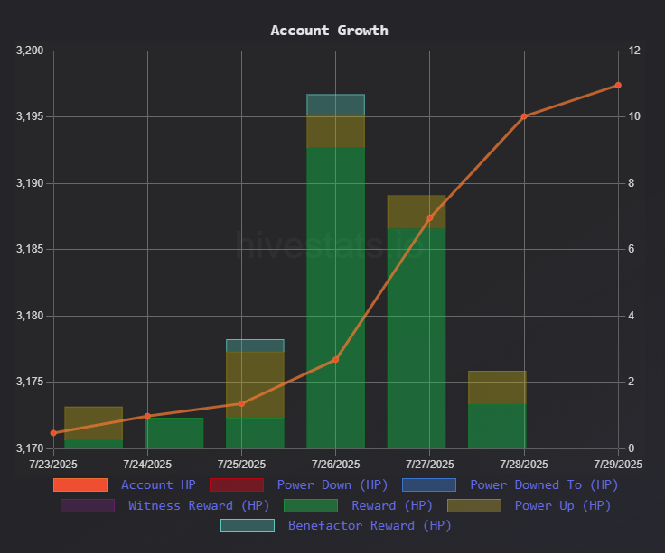Click the Account Growth chart title
The height and width of the screenshot is (553, 665).
click(330, 31)
